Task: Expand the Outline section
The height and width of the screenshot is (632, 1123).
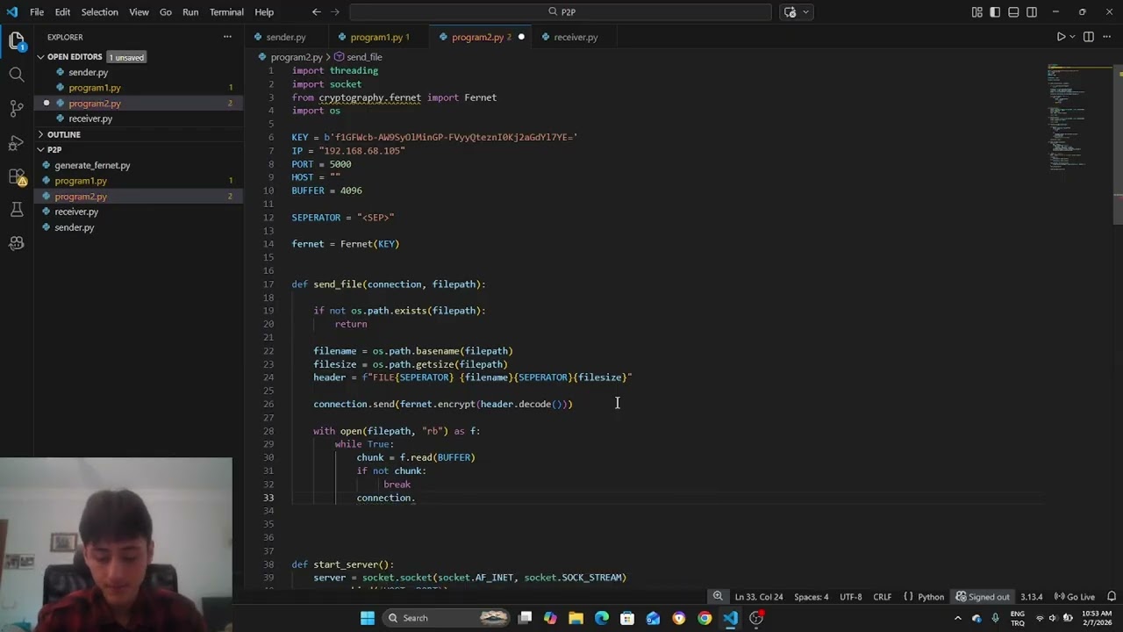Action: [x=63, y=134]
